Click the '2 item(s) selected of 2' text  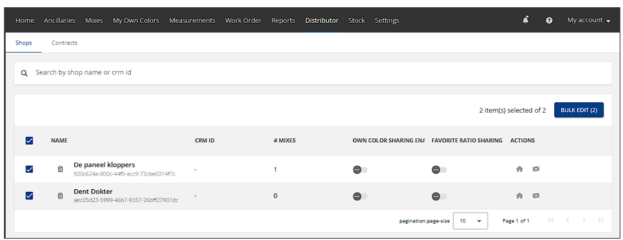[513, 110]
